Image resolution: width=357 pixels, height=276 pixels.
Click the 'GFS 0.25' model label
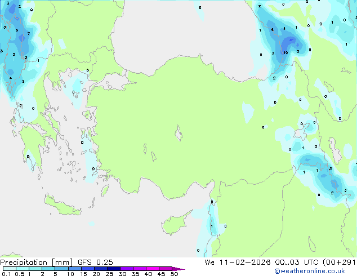click(x=95, y=262)
